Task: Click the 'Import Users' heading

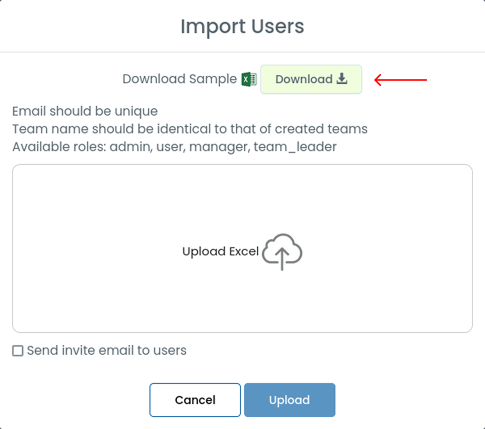Action: coord(242,27)
